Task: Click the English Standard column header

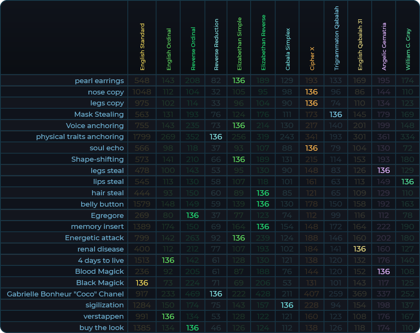Action: click(142, 46)
